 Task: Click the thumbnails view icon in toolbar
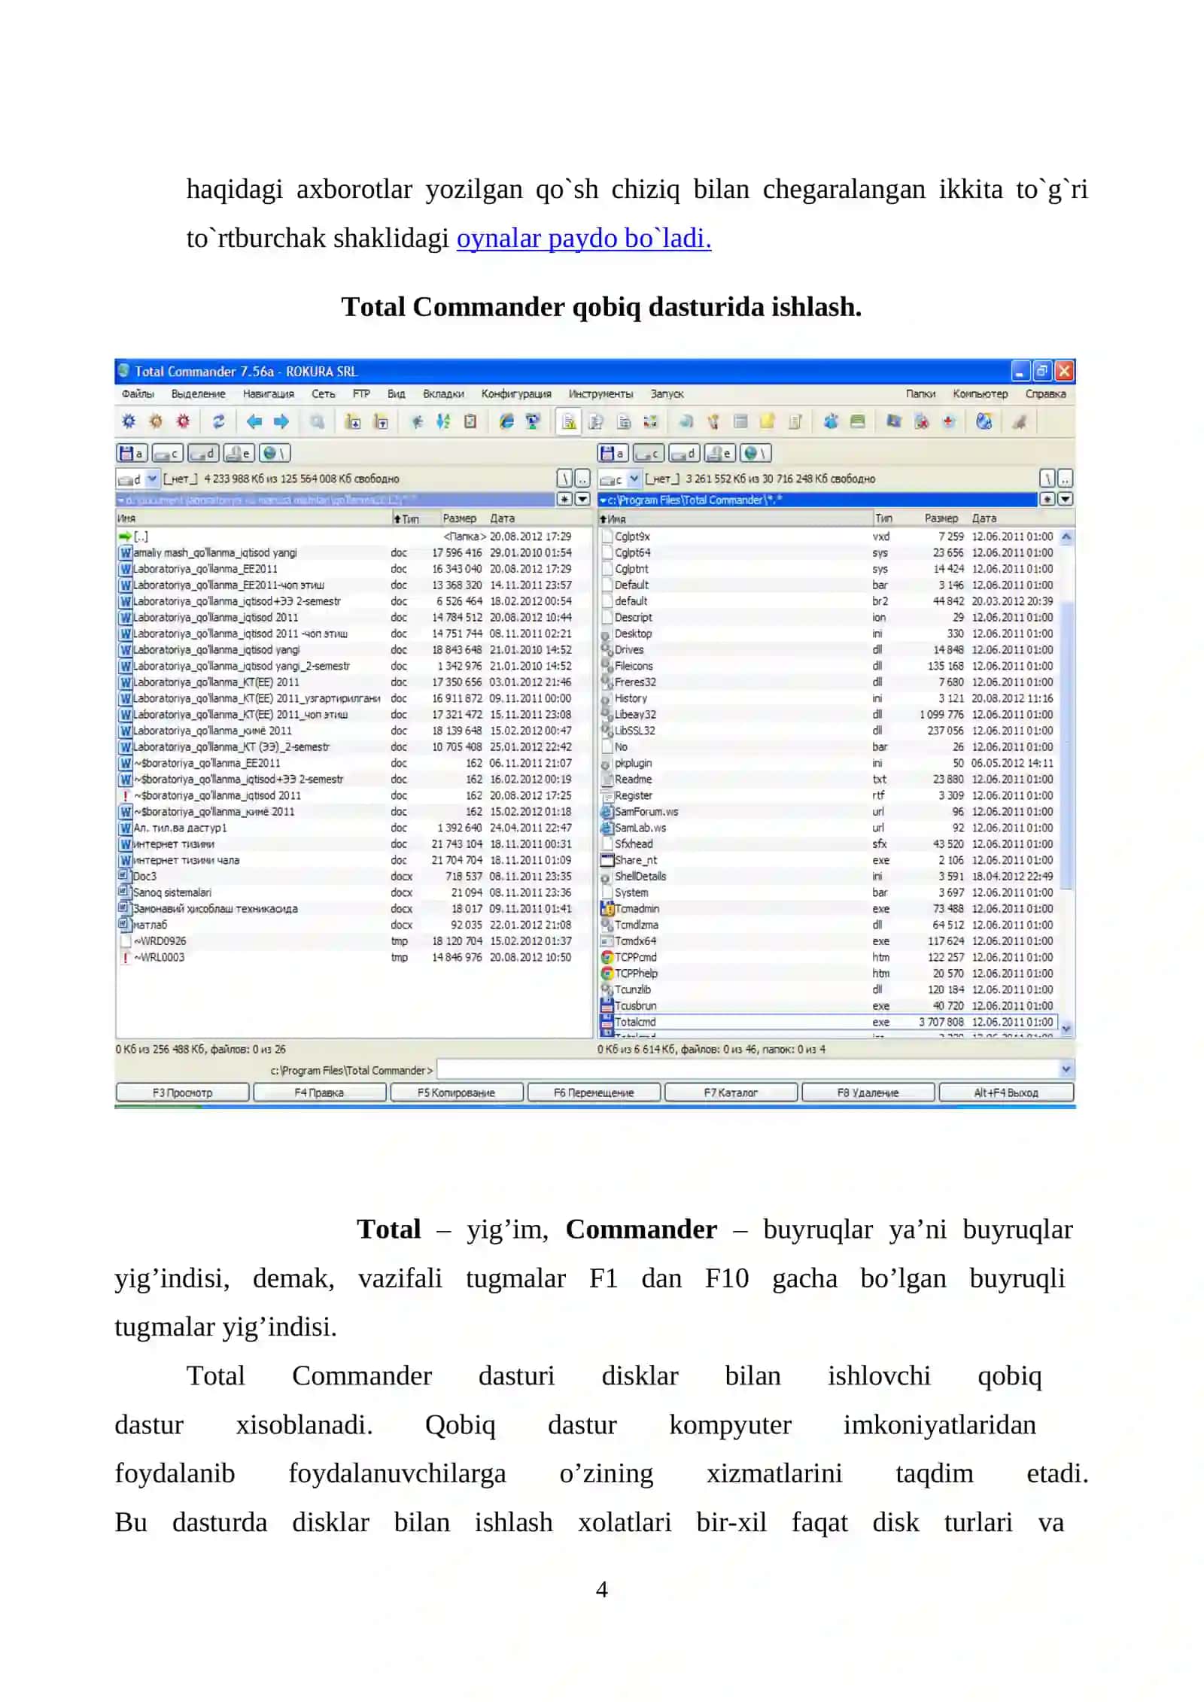(x=650, y=421)
